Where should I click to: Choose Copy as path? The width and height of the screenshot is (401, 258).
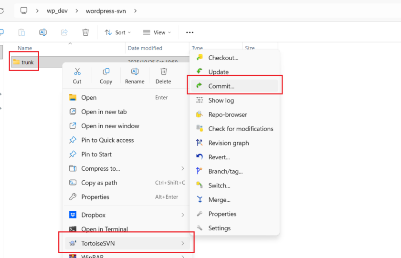click(x=127, y=183)
